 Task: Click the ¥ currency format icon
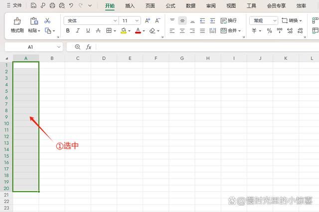[254, 31]
